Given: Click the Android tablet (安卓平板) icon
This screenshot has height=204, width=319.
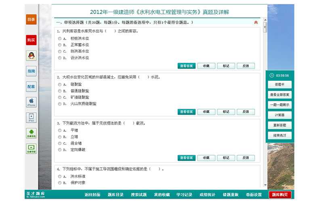Looking at the screenshot, I should [31, 148].
